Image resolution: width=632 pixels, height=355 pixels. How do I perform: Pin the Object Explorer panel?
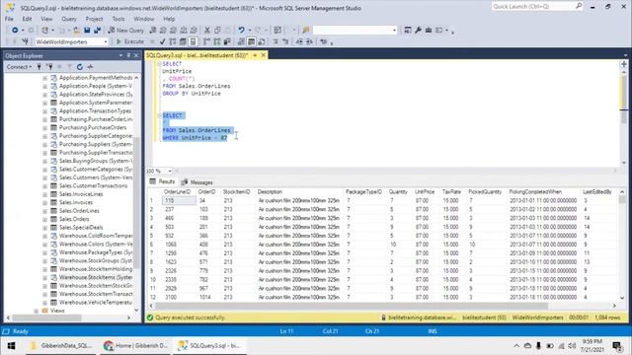[128, 55]
